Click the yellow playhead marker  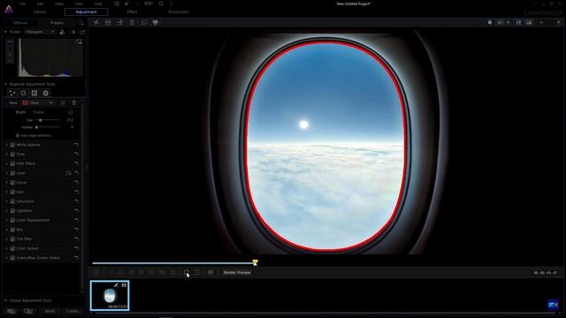tap(256, 262)
